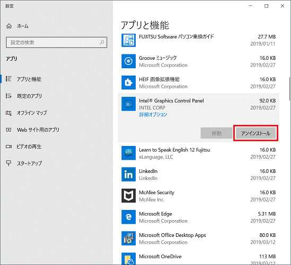Click the LinkedIn app icon
291x265 pixels.
click(x=128, y=174)
